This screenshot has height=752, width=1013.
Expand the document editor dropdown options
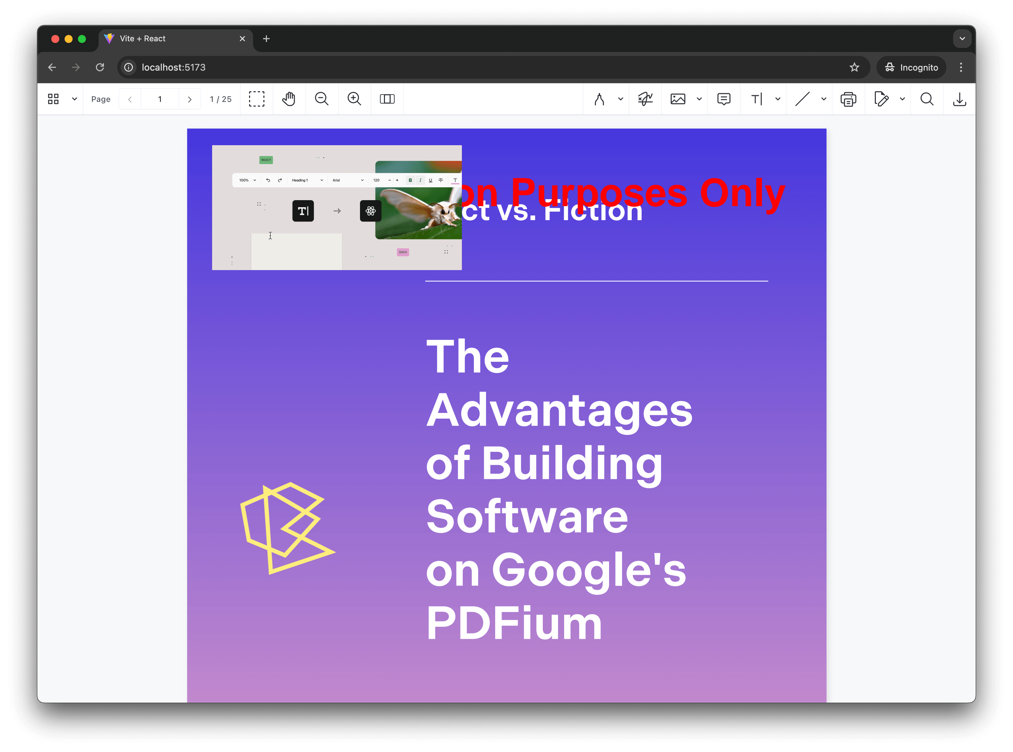click(903, 99)
